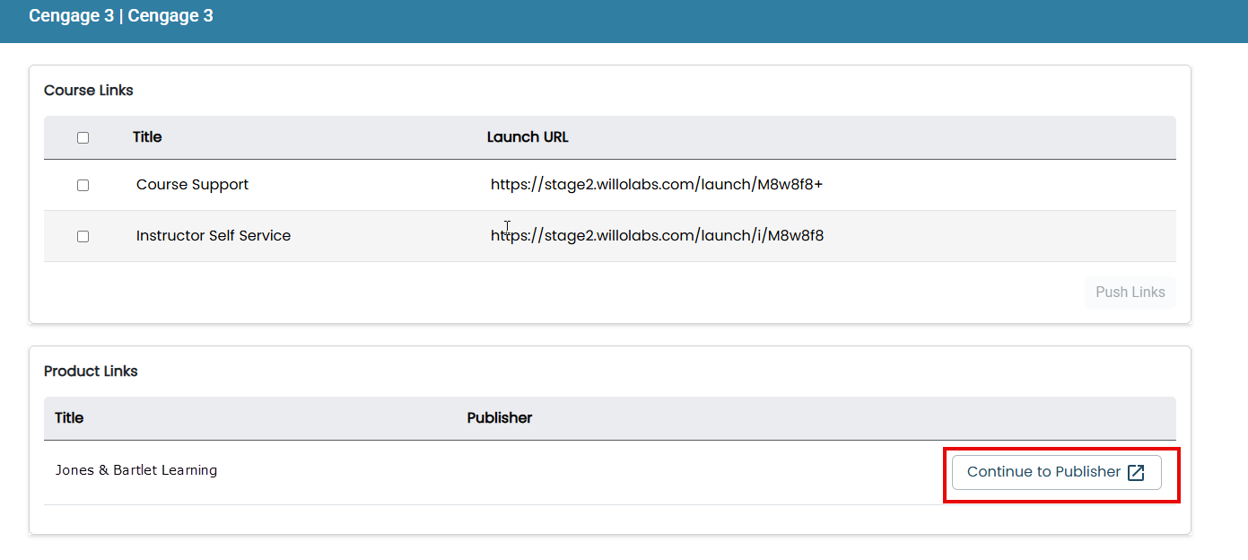Click the Title column header in Course Links
Screen dimensions: 1248x560
pos(147,137)
